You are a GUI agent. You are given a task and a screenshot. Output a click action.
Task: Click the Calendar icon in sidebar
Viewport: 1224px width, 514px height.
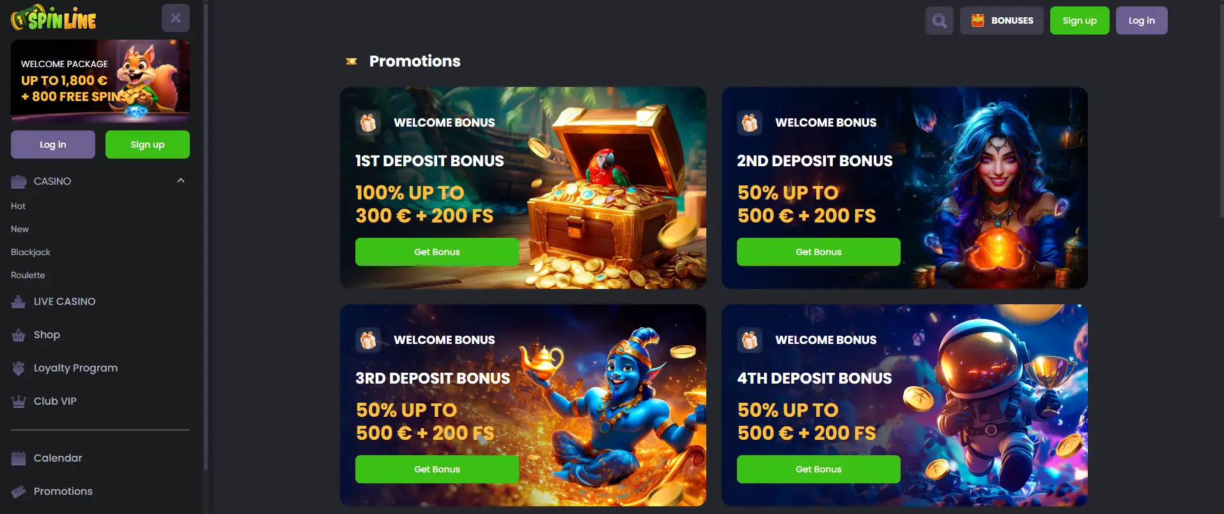pos(19,458)
